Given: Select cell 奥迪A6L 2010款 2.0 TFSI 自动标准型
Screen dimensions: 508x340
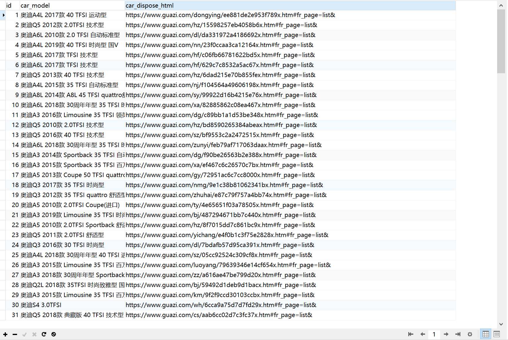Looking at the screenshot, I should (x=72, y=35).
